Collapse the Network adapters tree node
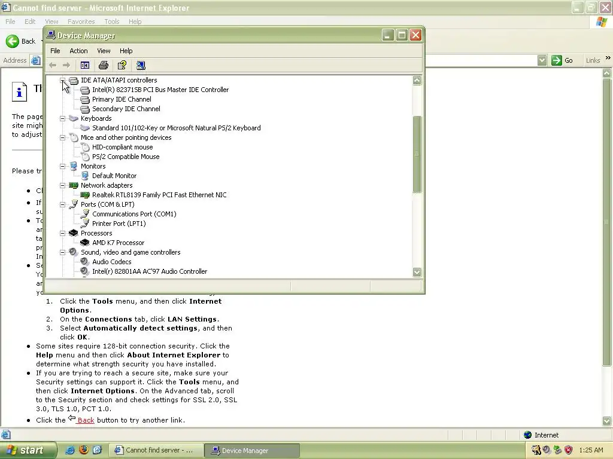 [x=62, y=185]
